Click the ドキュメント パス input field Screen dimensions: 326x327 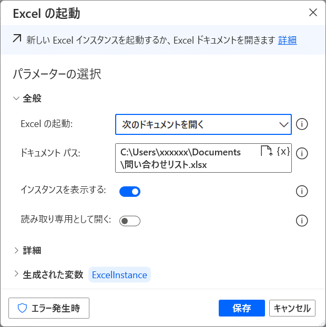tap(203, 158)
